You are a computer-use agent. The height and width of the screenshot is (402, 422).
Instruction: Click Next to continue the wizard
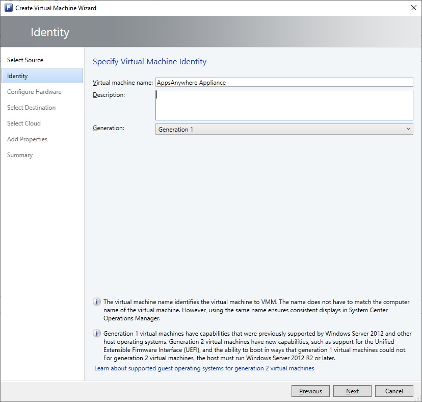pos(352,391)
